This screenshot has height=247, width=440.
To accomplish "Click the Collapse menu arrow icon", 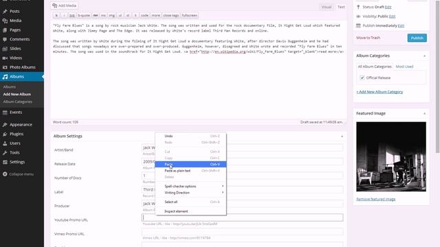I will 5,174.
